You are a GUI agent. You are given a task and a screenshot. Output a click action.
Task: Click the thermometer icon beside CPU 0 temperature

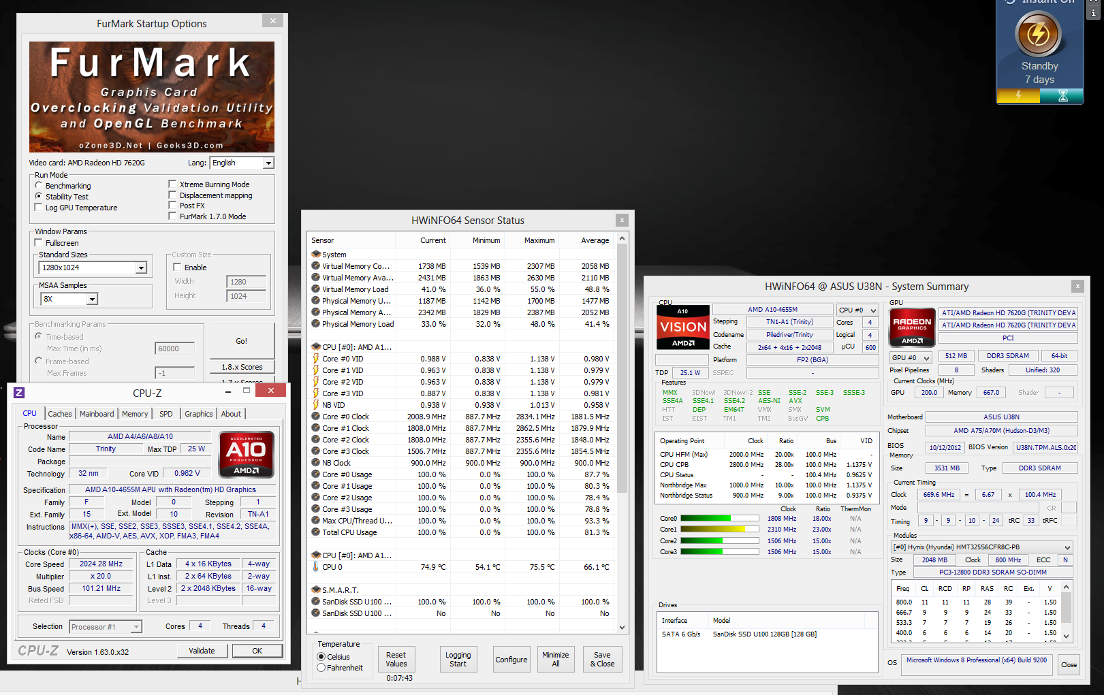[316, 566]
